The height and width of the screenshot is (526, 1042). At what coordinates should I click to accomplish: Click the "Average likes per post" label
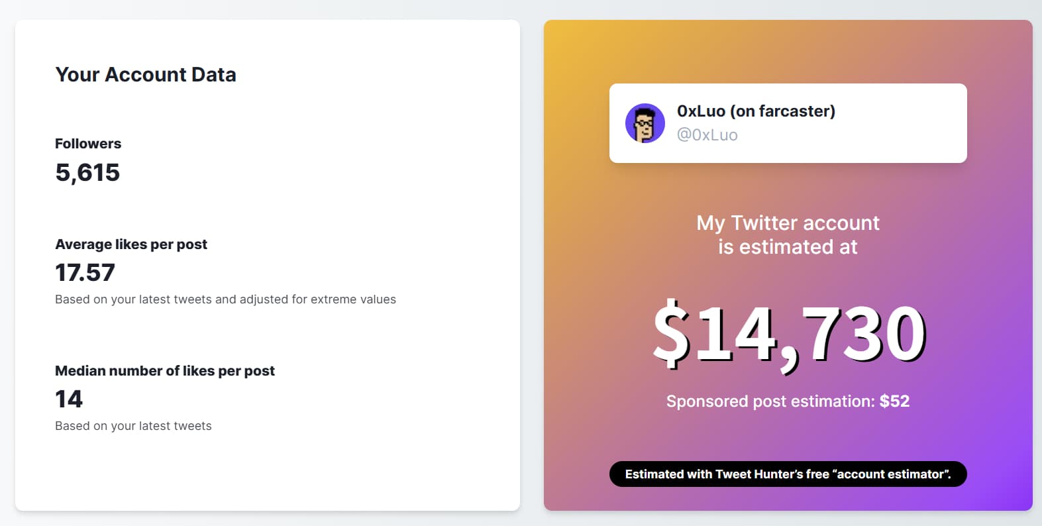131,244
